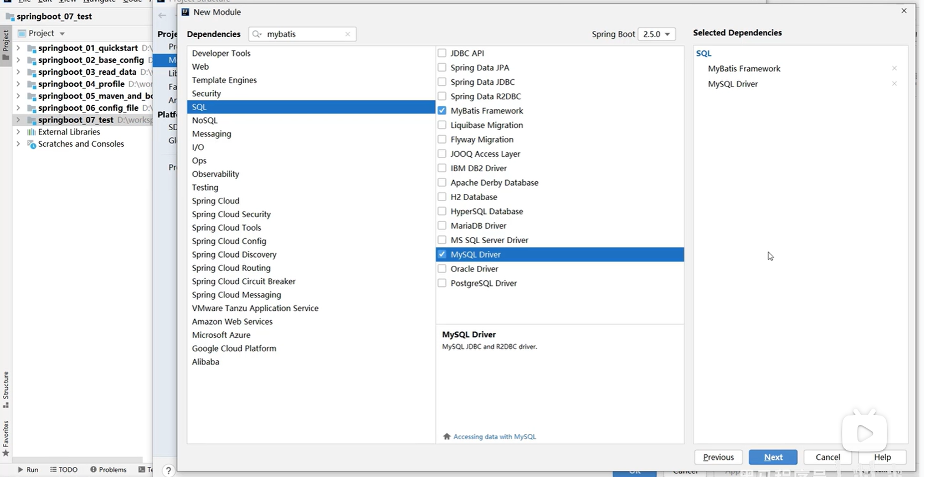Expand the springboot_01_quickstart tree node
Image resolution: width=941 pixels, height=477 pixels.
coord(18,48)
